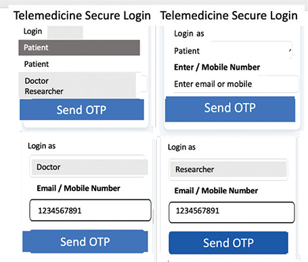Select the highlighted Patient option in dropdown list
Image resolution: width=308 pixels, height=262 pixels.
pyautogui.click(x=79, y=47)
